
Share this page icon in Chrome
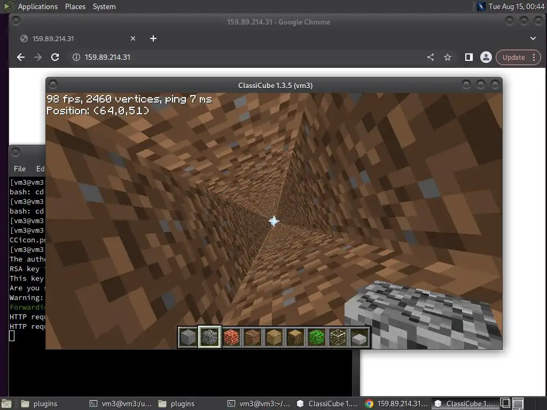coord(431,57)
